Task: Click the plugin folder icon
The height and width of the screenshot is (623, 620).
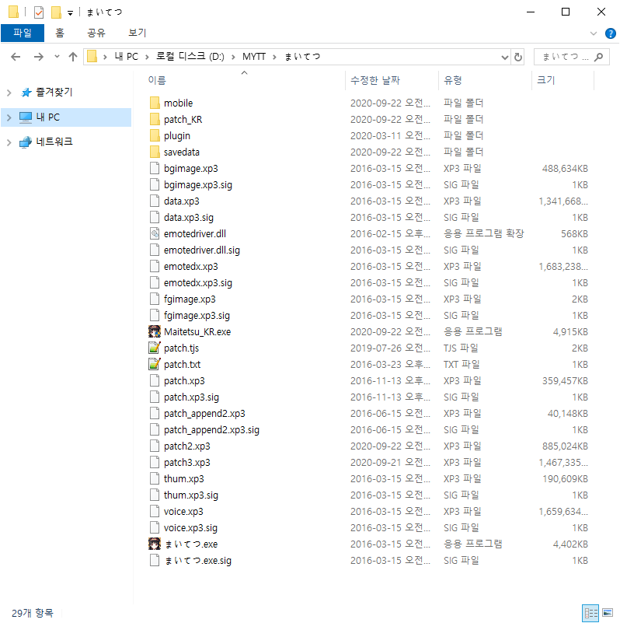Action: pyautogui.click(x=155, y=135)
